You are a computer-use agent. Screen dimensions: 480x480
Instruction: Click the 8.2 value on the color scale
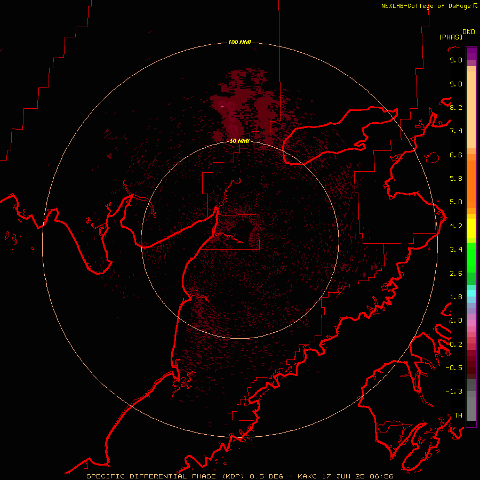point(456,108)
